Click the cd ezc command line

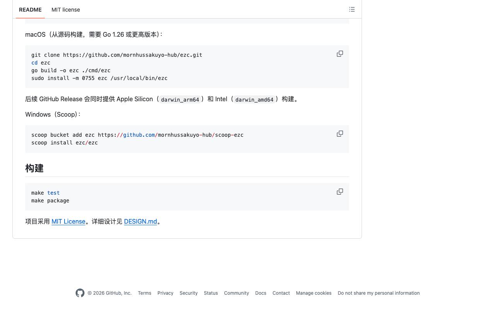(x=41, y=63)
